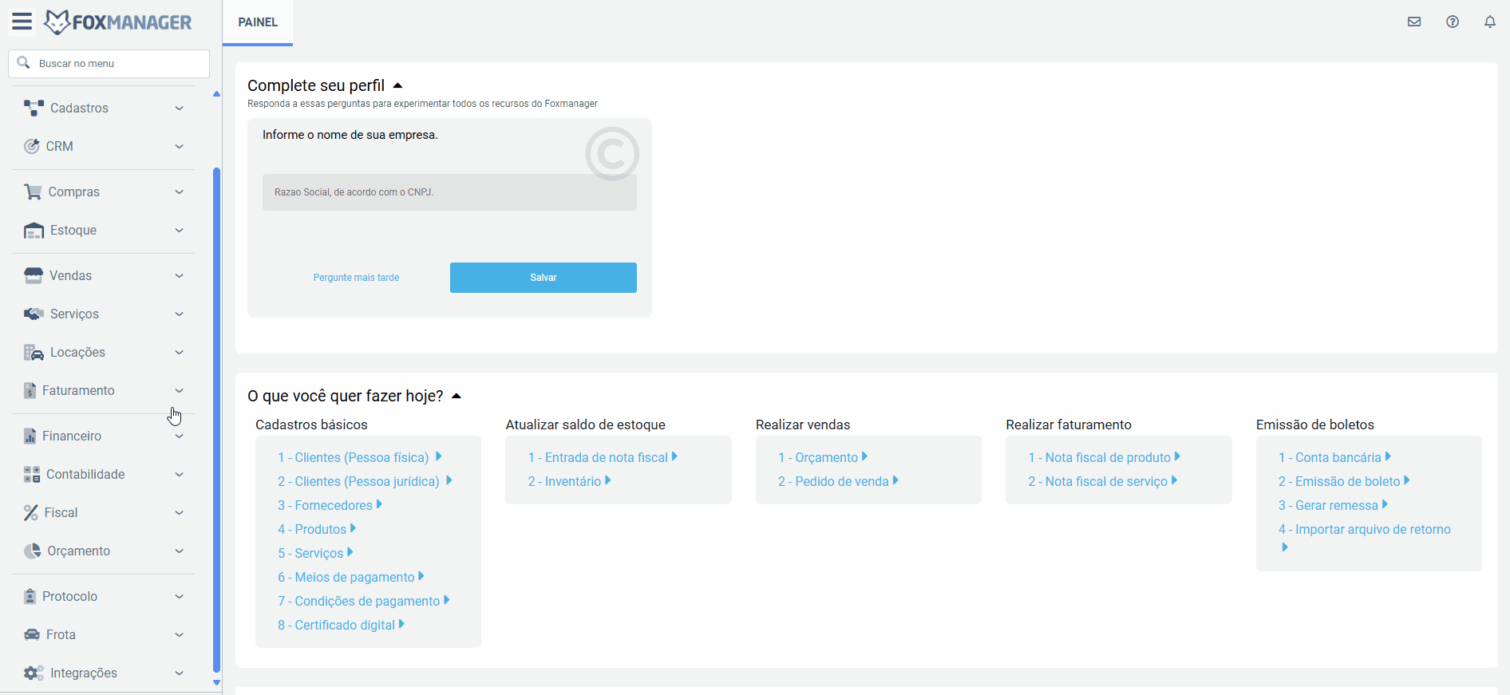
Task: Click the Razao Social company name field
Action: (449, 192)
